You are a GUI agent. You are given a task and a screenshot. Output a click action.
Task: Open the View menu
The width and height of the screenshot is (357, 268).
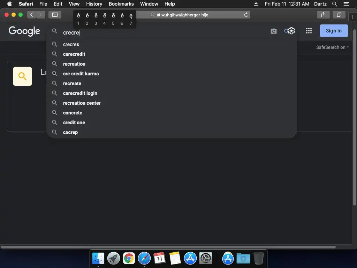point(74,4)
